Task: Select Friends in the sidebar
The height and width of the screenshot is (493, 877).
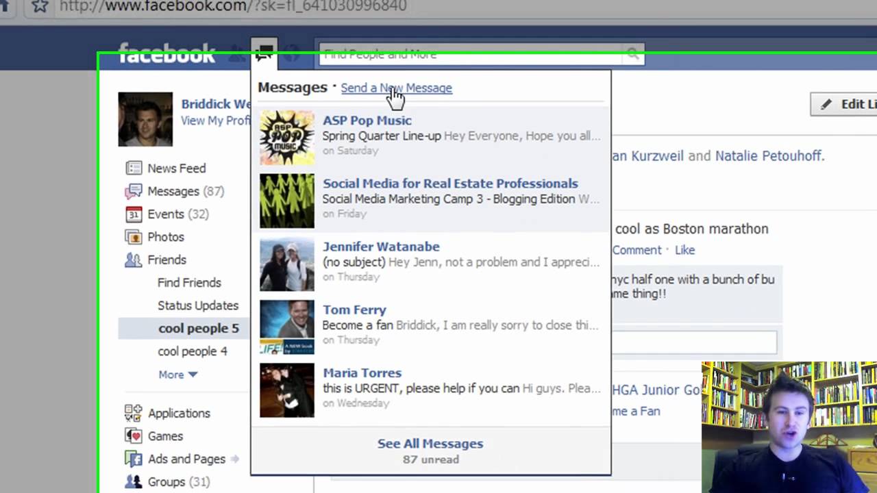Action: coord(166,260)
